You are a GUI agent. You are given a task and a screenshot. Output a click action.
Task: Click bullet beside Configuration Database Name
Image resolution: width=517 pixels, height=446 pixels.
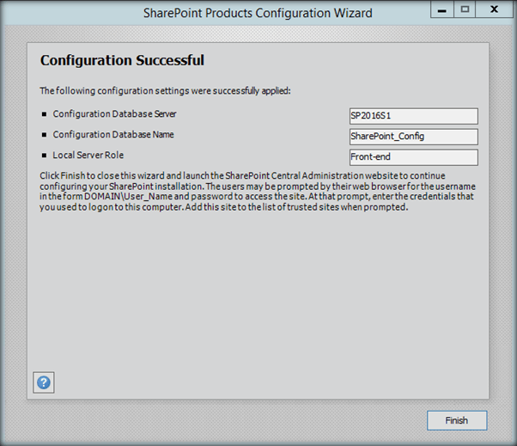point(44,134)
